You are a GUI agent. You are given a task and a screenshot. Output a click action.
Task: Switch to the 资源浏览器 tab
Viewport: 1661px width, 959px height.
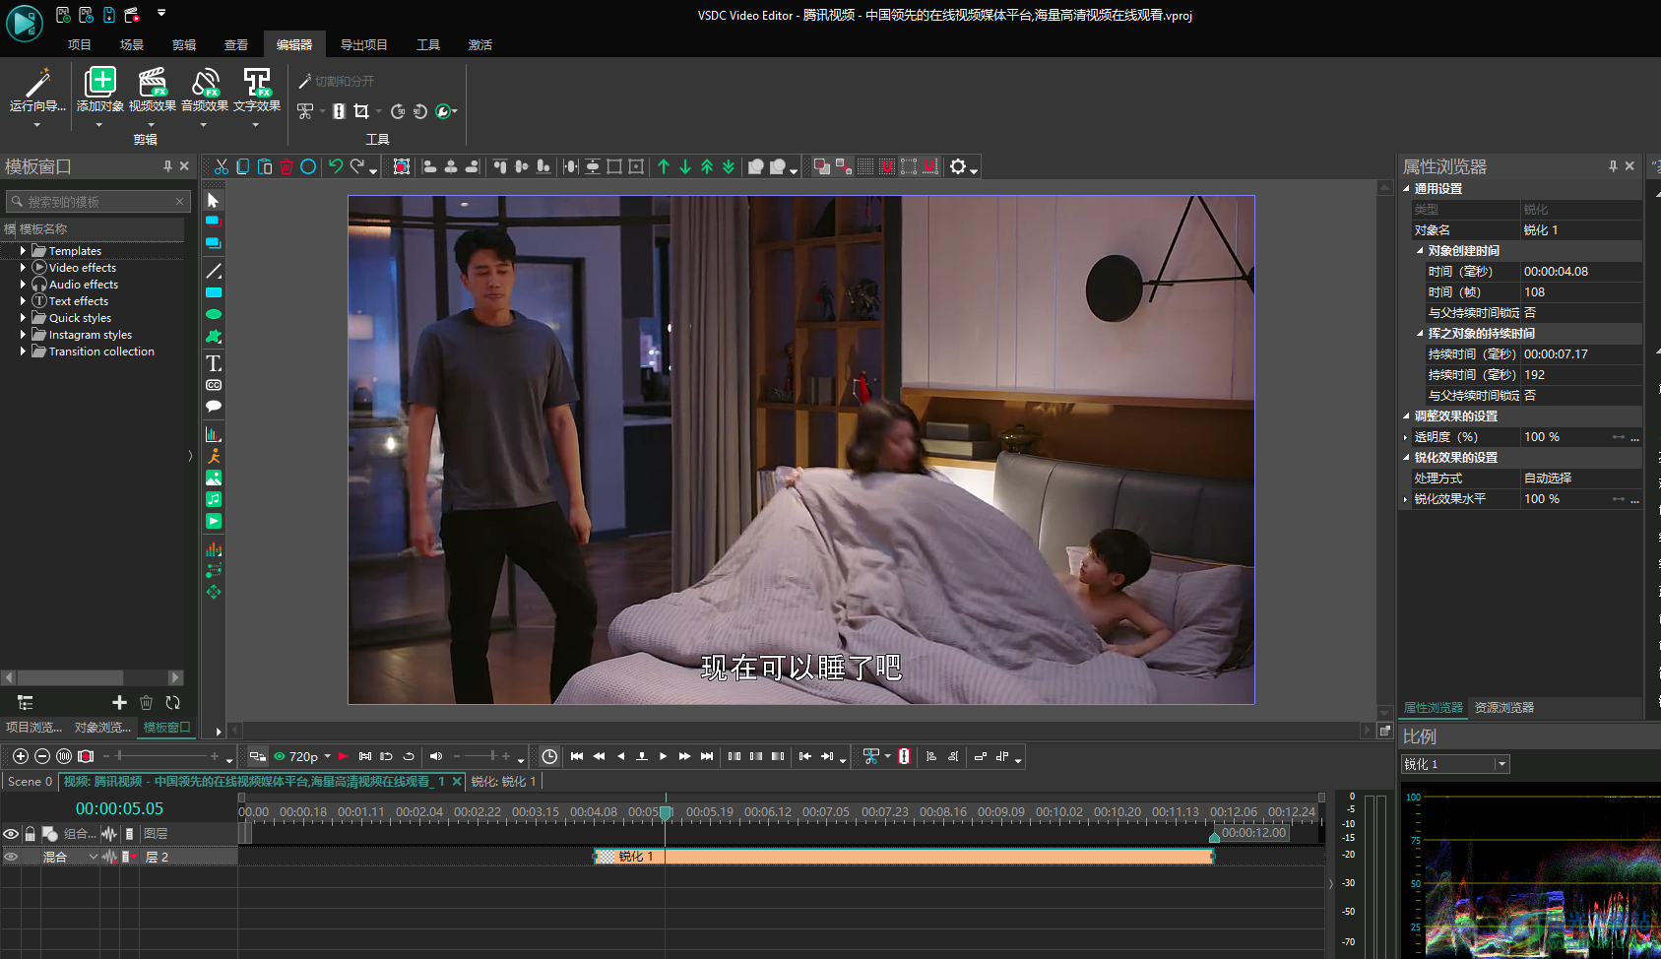(1504, 707)
